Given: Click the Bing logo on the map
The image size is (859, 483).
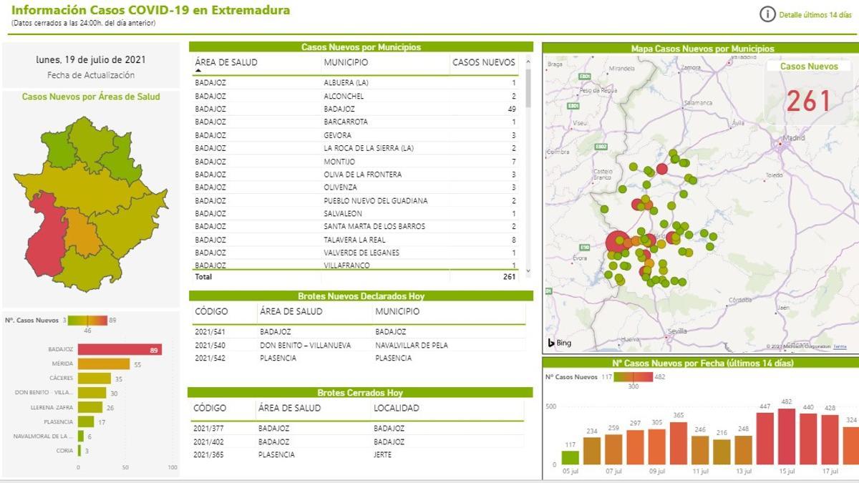Looking at the screenshot, I should click(x=560, y=343).
